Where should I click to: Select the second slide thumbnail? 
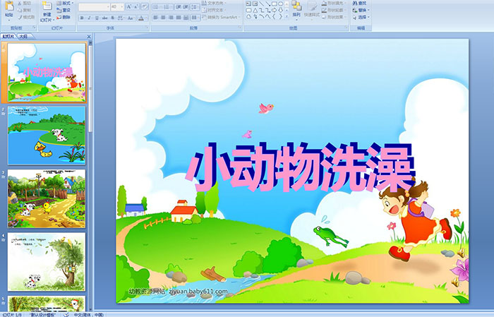pos(47,134)
